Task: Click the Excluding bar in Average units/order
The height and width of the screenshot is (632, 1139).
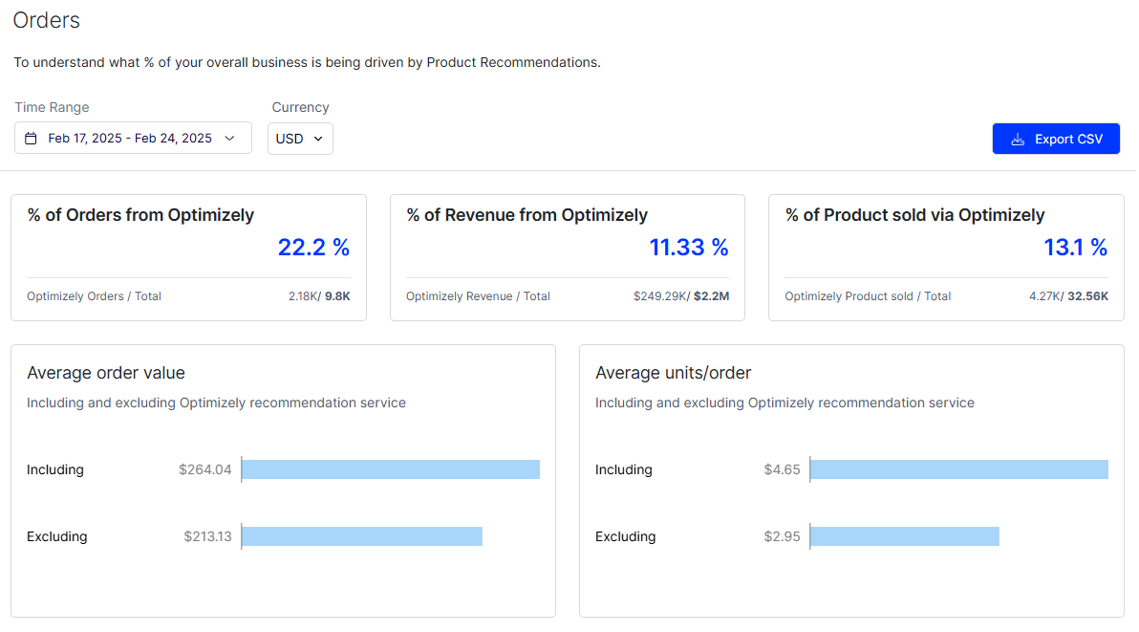Action: pyautogui.click(x=904, y=536)
